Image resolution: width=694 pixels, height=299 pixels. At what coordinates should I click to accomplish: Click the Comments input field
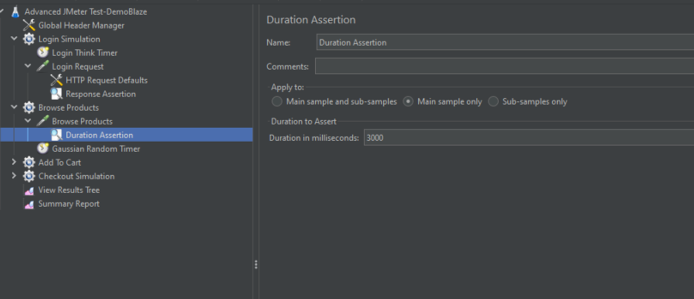click(x=505, y=66)
